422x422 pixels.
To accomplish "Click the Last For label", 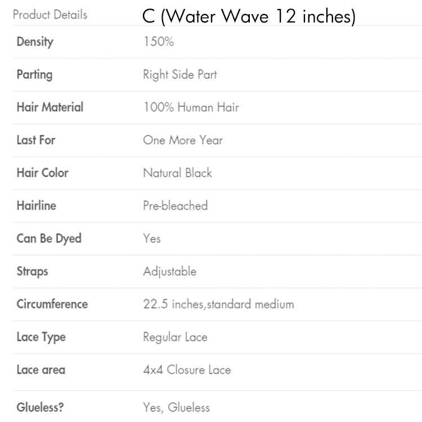I will click(x=36, y=140).
